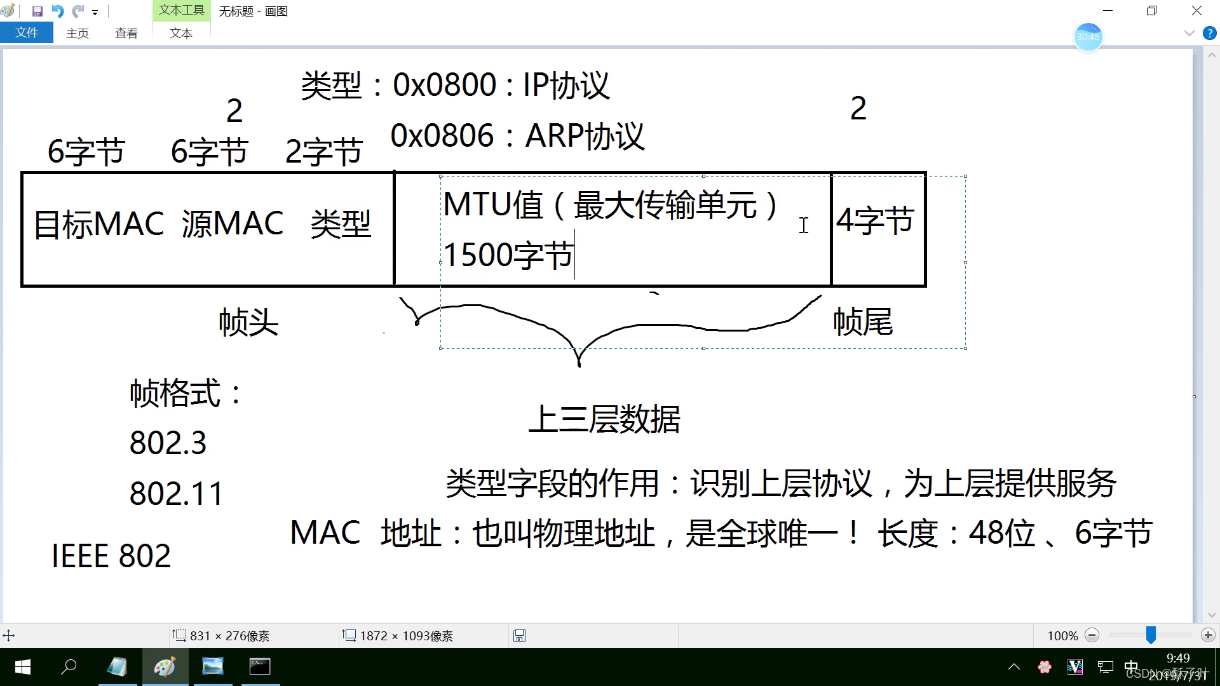Click the zoom out minus button
1220x686 pixels.
[1092, 635]
